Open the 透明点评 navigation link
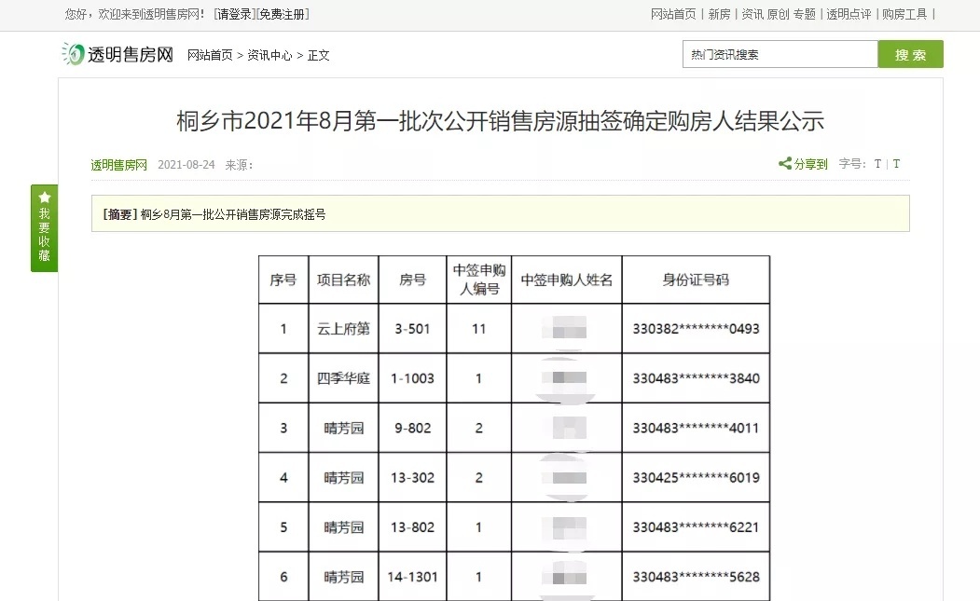 point(849,14)
